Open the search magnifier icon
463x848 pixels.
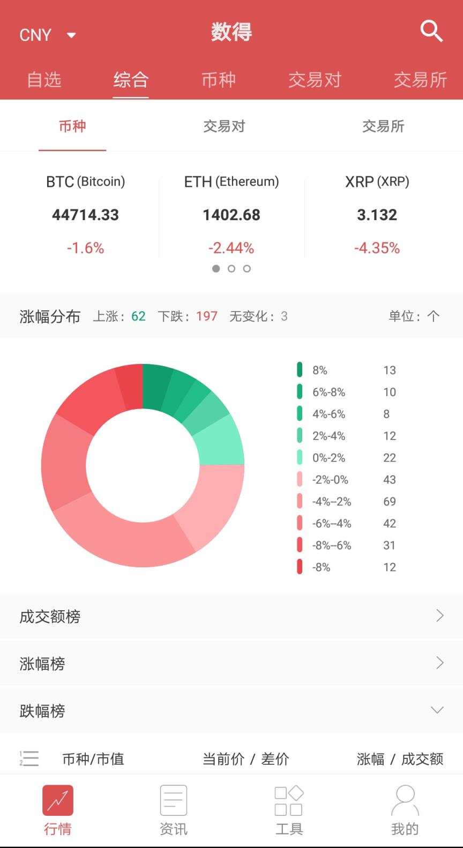(431, 31)
